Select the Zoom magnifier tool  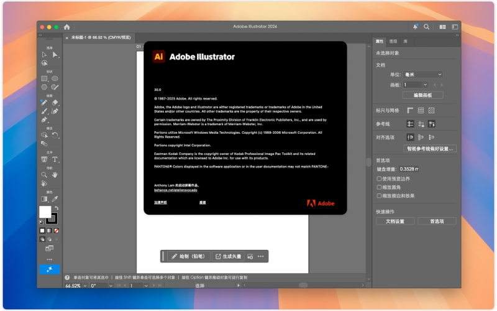pyautogui.click(x=44, y=175)
